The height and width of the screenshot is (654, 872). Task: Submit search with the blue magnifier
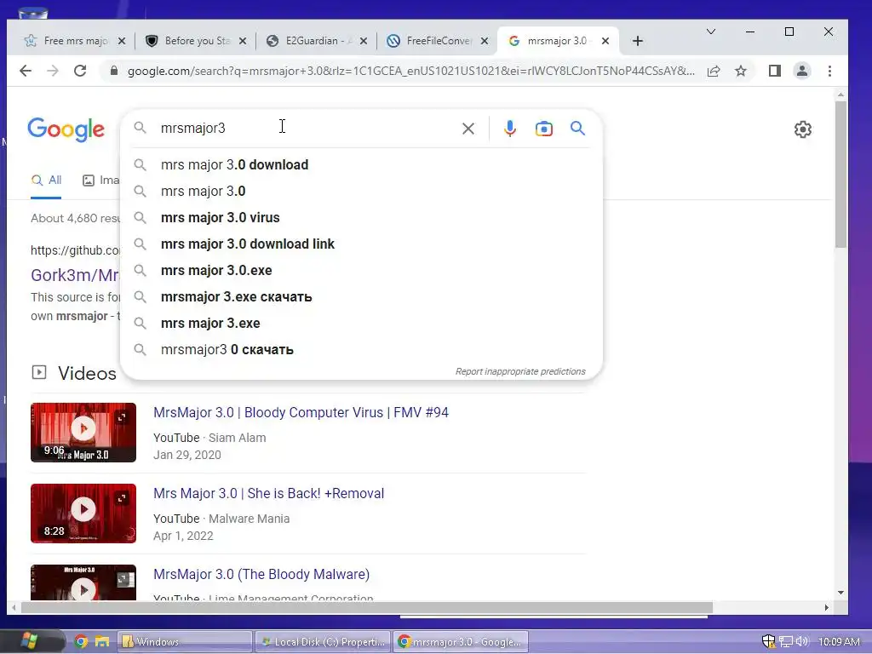pyautogui.click(x=578, y=129)
